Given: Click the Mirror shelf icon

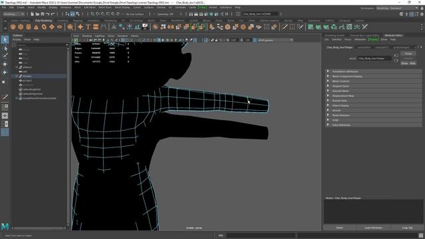Looking at the screenshot, I should click(171, 27).
